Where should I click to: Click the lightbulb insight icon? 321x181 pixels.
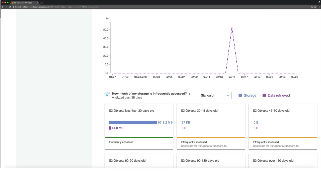(107, 94)
